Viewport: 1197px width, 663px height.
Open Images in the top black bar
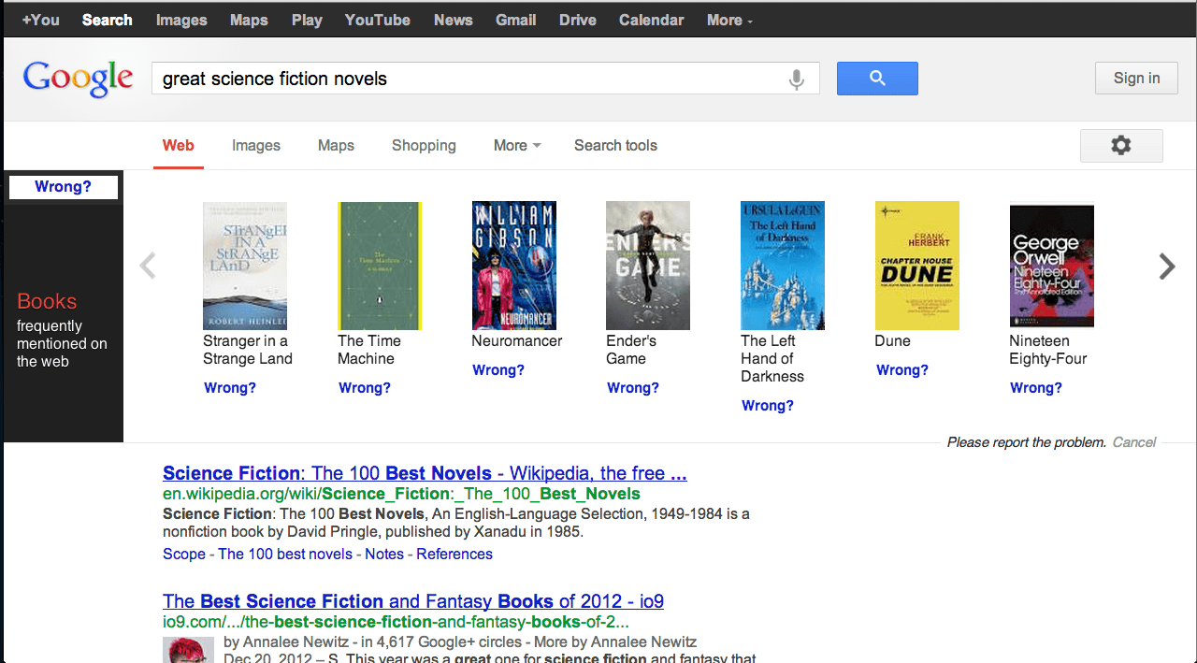tap(181, 20)
